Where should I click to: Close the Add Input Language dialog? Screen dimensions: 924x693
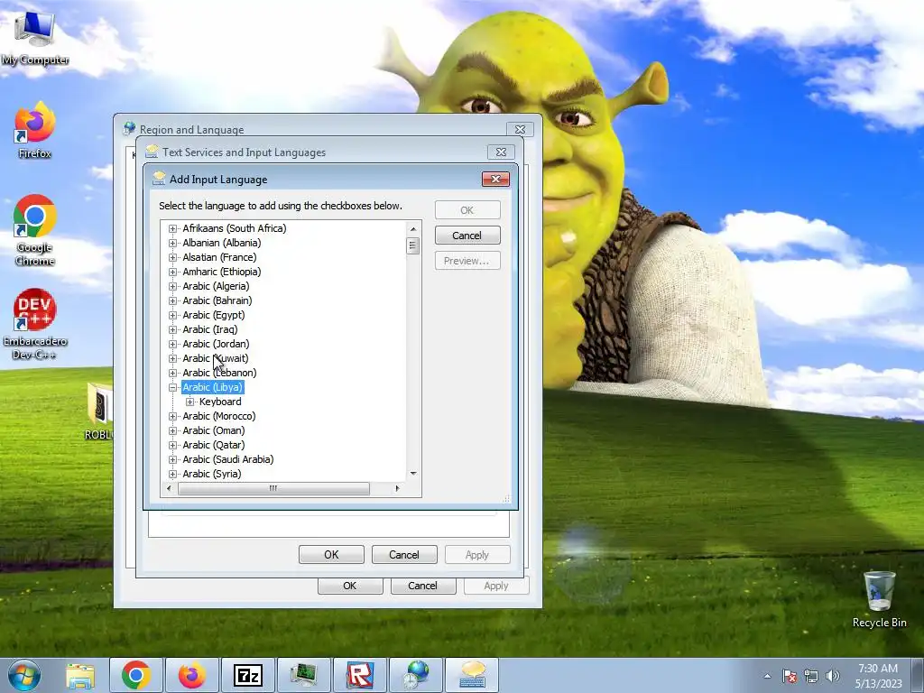click(x=495, y=180)
